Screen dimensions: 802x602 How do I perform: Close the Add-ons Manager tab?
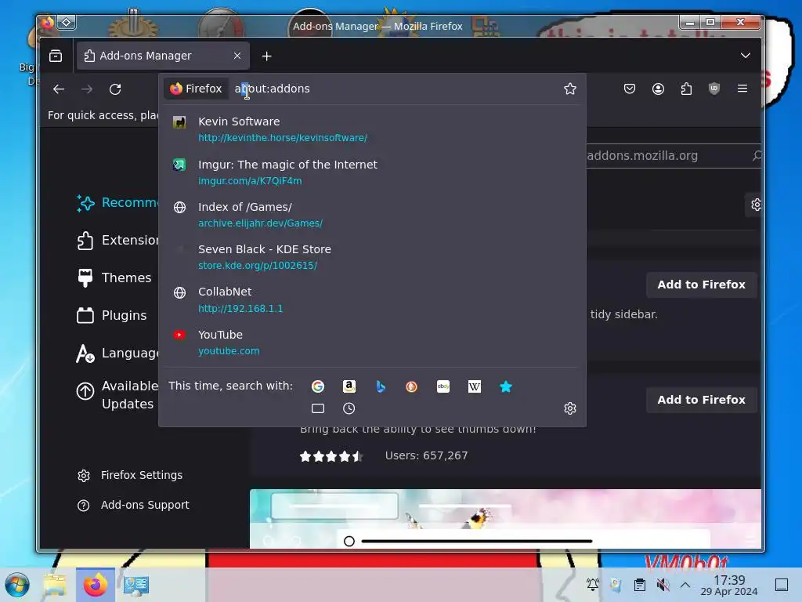point(237,56)
